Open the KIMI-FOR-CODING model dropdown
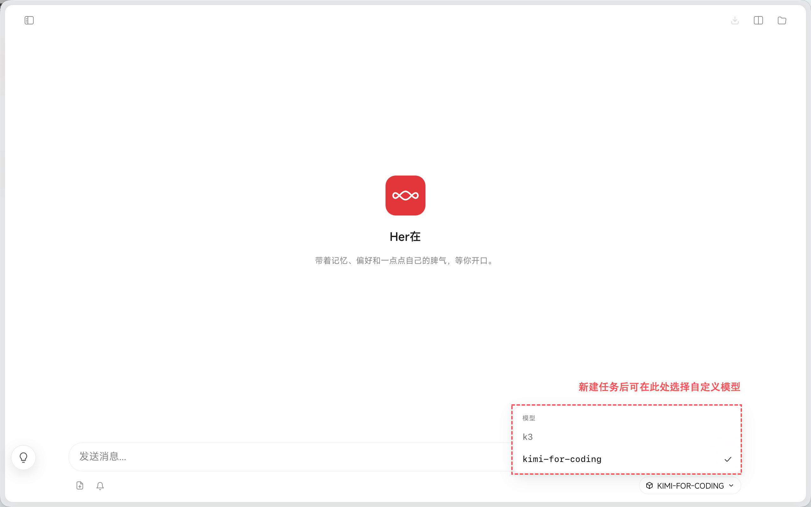This screenshot has height=507, width=811. (690, 485)
